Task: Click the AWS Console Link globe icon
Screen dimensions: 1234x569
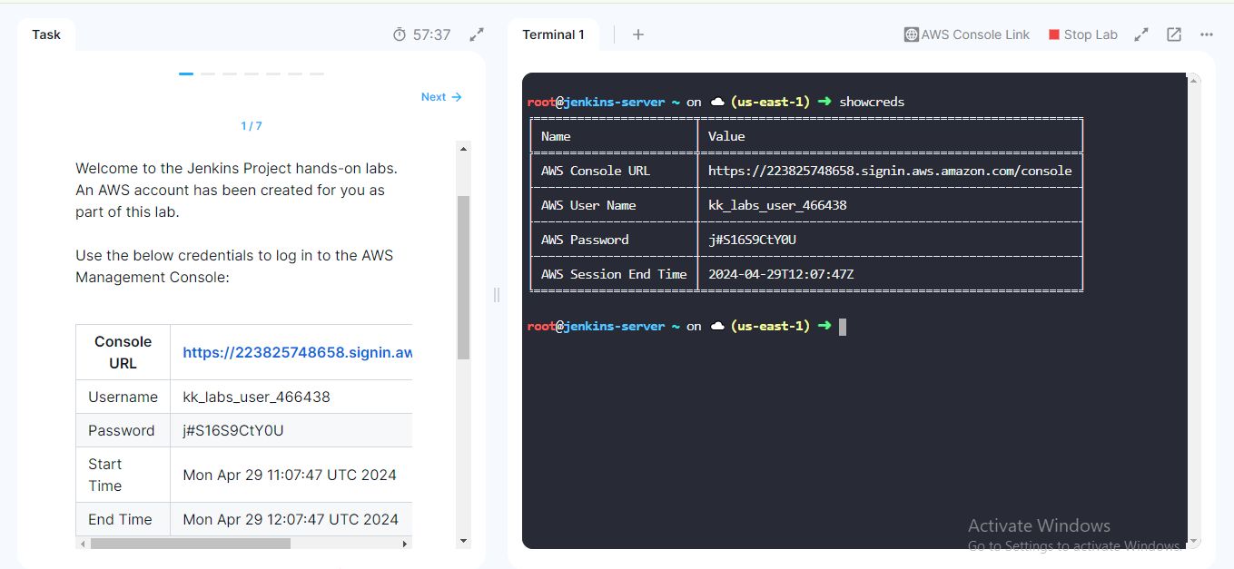Action: [x=910, y=34]
